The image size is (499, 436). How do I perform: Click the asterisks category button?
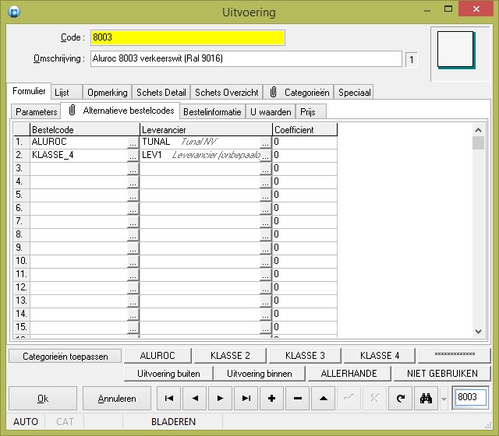(x=455, y=356)
